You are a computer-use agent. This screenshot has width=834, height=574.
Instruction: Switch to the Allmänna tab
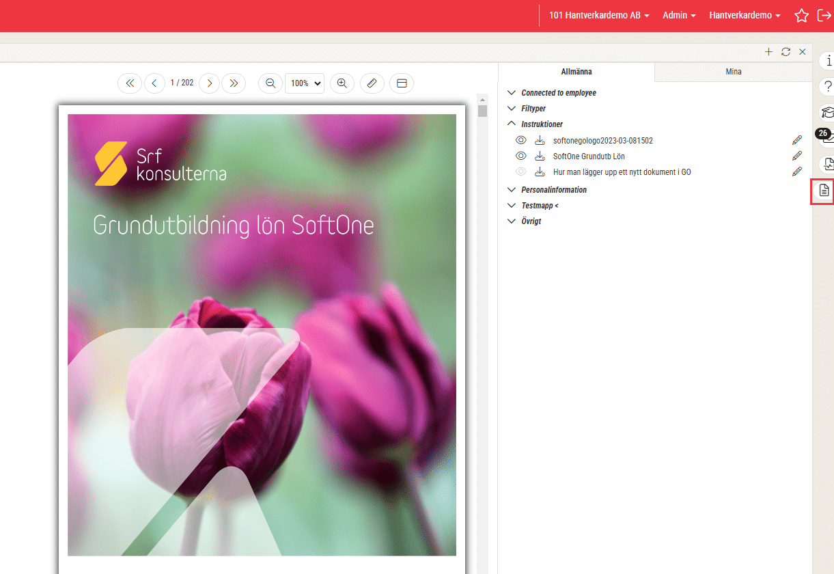pyautogui.click(x=576, y=72)
